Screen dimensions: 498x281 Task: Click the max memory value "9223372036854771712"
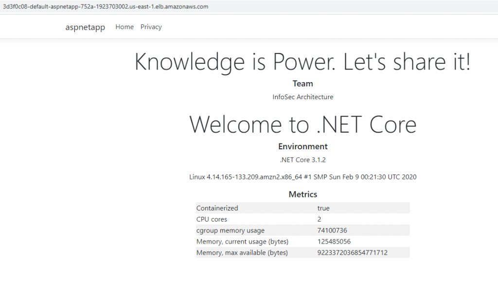pos(352,252)
